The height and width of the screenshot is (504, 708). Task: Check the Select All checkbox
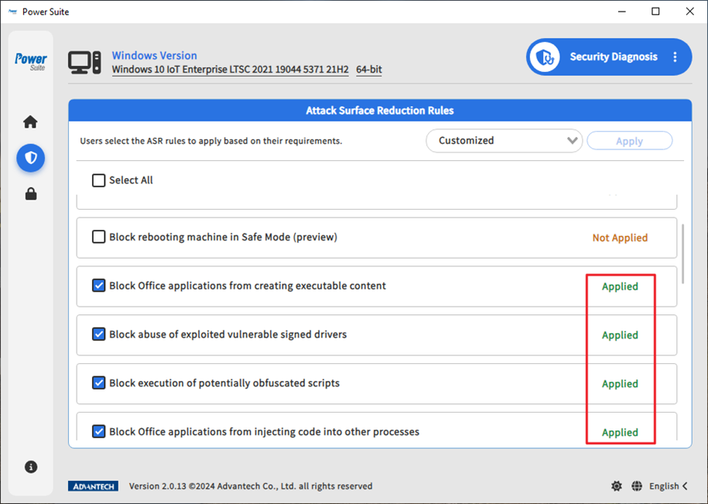coord(99,180)
